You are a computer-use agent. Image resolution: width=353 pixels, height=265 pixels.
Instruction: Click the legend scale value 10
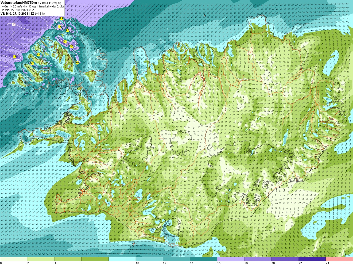pyautogui.click(x=137, y=263)
